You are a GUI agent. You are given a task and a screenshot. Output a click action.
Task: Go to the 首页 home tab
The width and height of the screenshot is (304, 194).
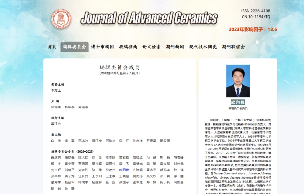tap(52, 47)
